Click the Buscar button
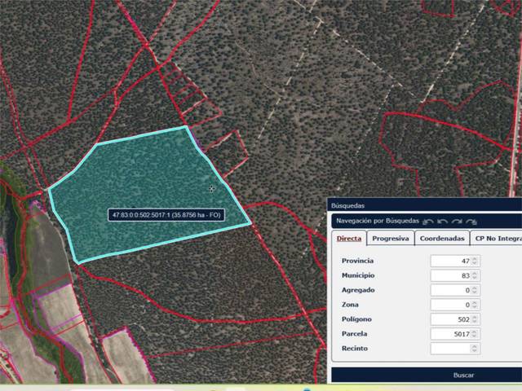Image resolution: width=522 pixels, height=391 pixels. click(427, 375)
